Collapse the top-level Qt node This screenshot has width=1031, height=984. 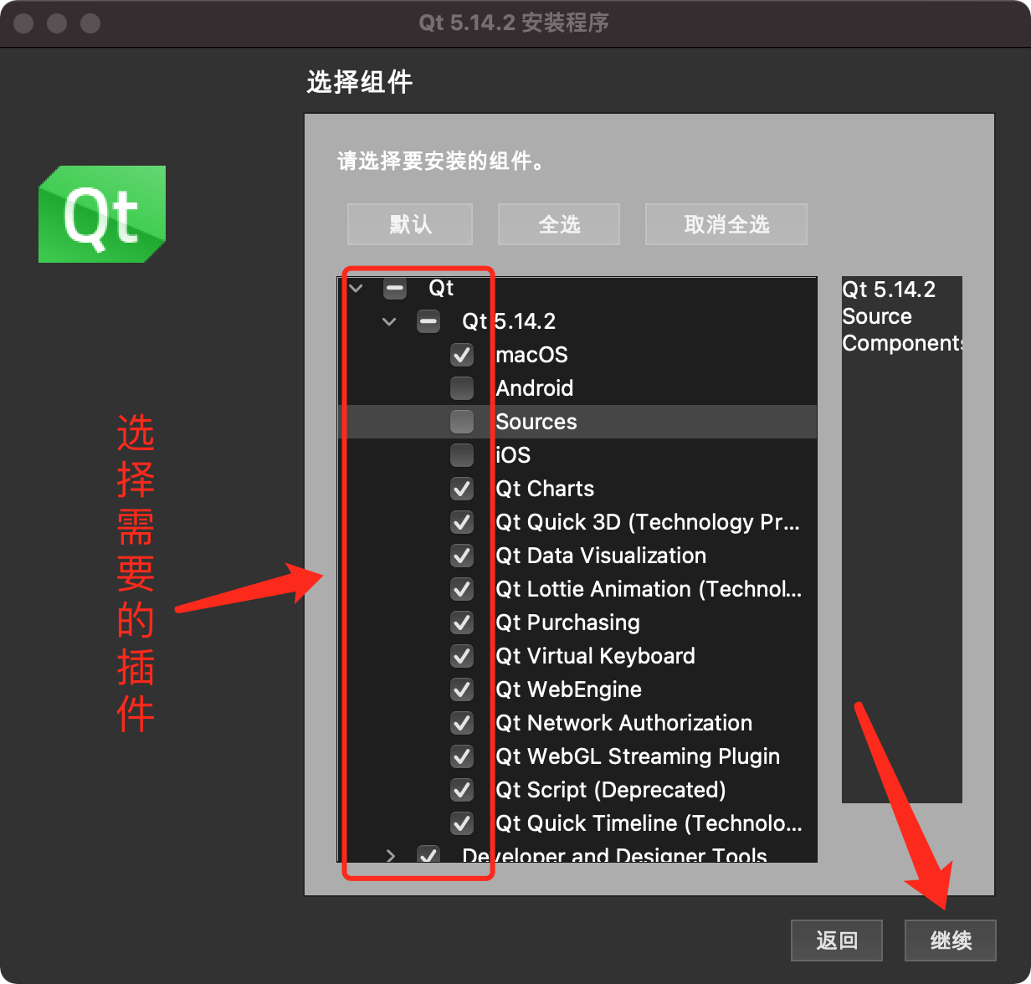355,288
